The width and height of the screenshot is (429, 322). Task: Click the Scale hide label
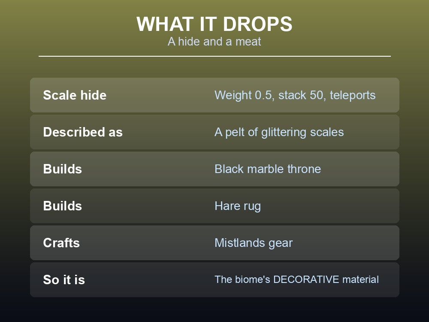click(75, 95)
